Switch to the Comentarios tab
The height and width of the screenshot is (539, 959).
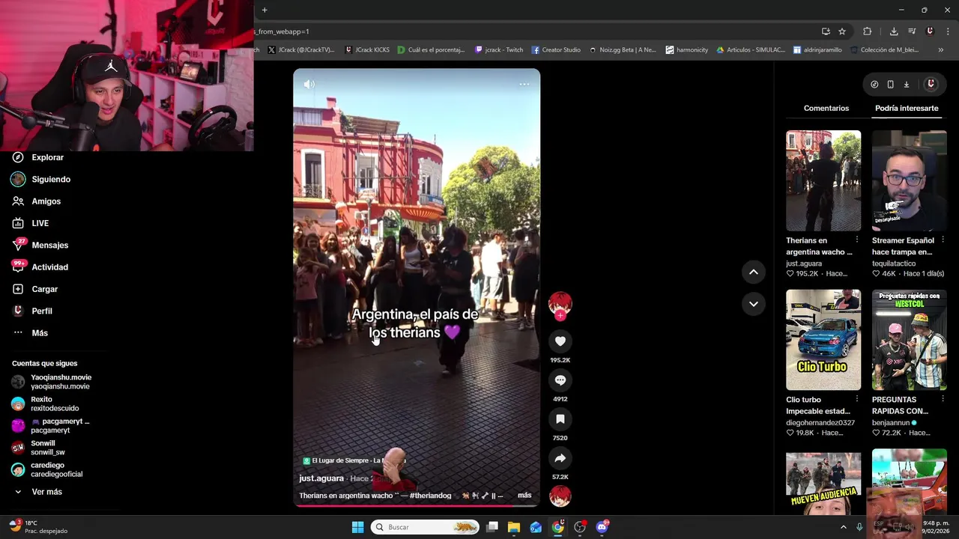pos(826,109)
